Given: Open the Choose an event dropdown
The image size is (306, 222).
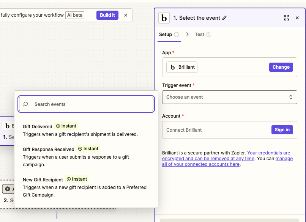Looking at the screenshot, I should click(229, 97).
